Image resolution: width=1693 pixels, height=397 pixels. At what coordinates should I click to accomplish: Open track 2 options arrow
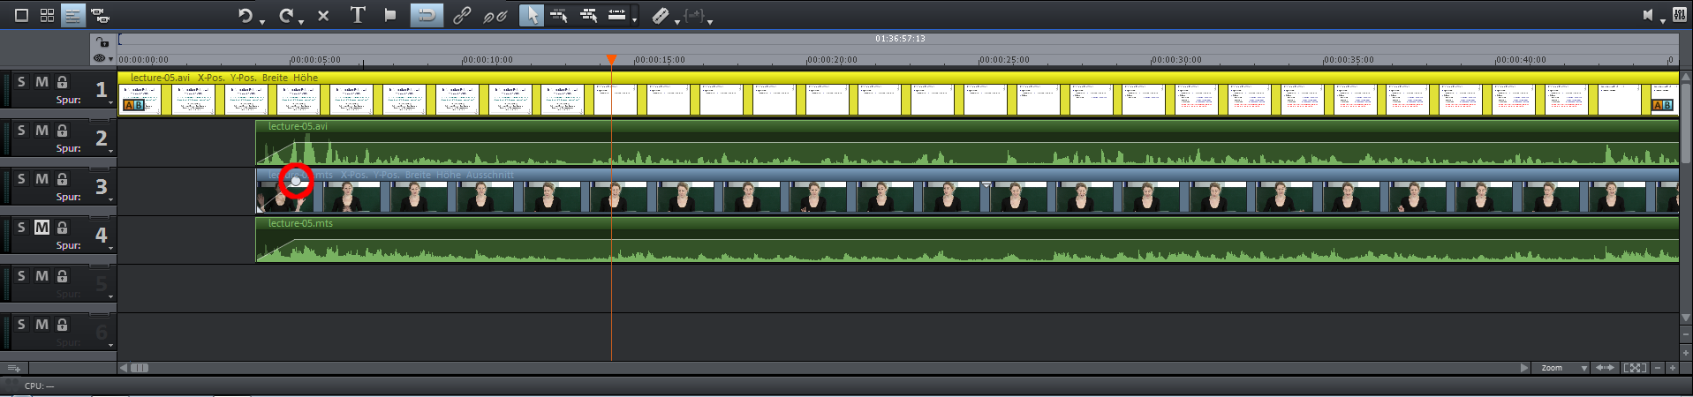[x=110, y=151]
